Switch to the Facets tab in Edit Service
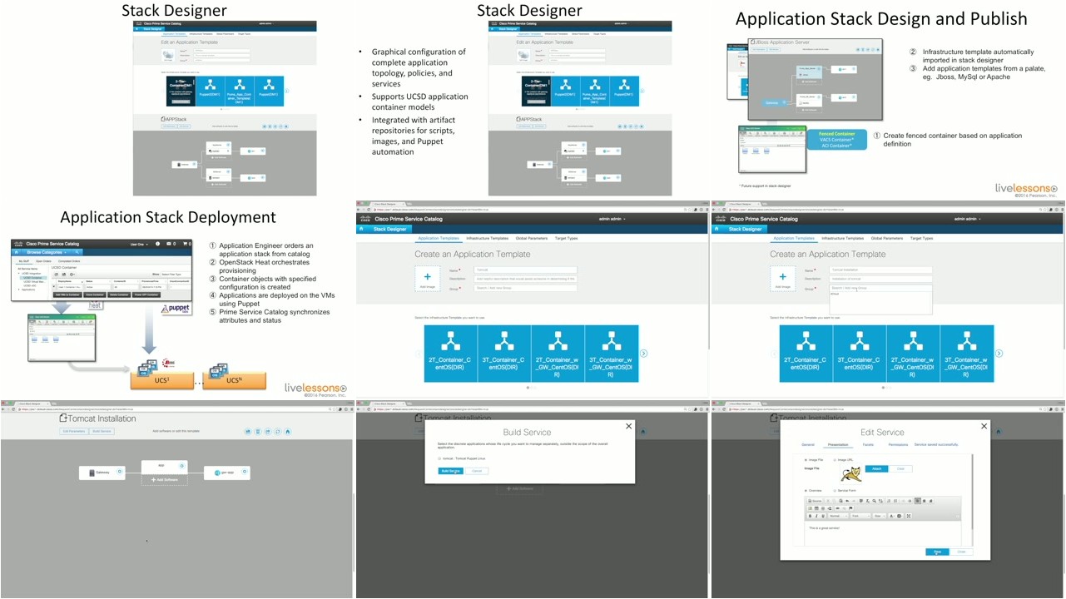Image resolution: width=1066 pixels, height=599 pixels. point(868,444)
